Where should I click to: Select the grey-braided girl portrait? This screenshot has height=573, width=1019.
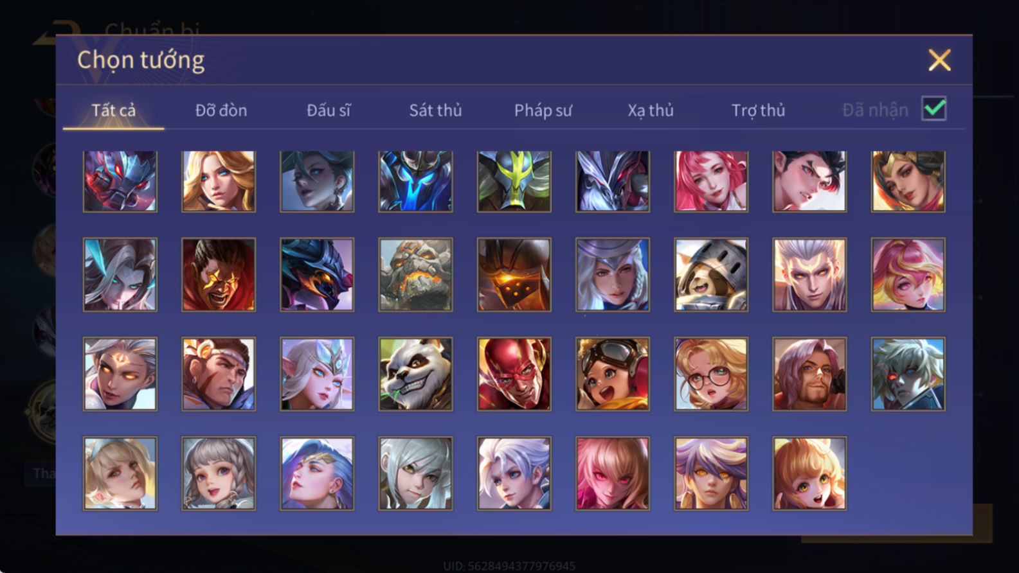219,473
